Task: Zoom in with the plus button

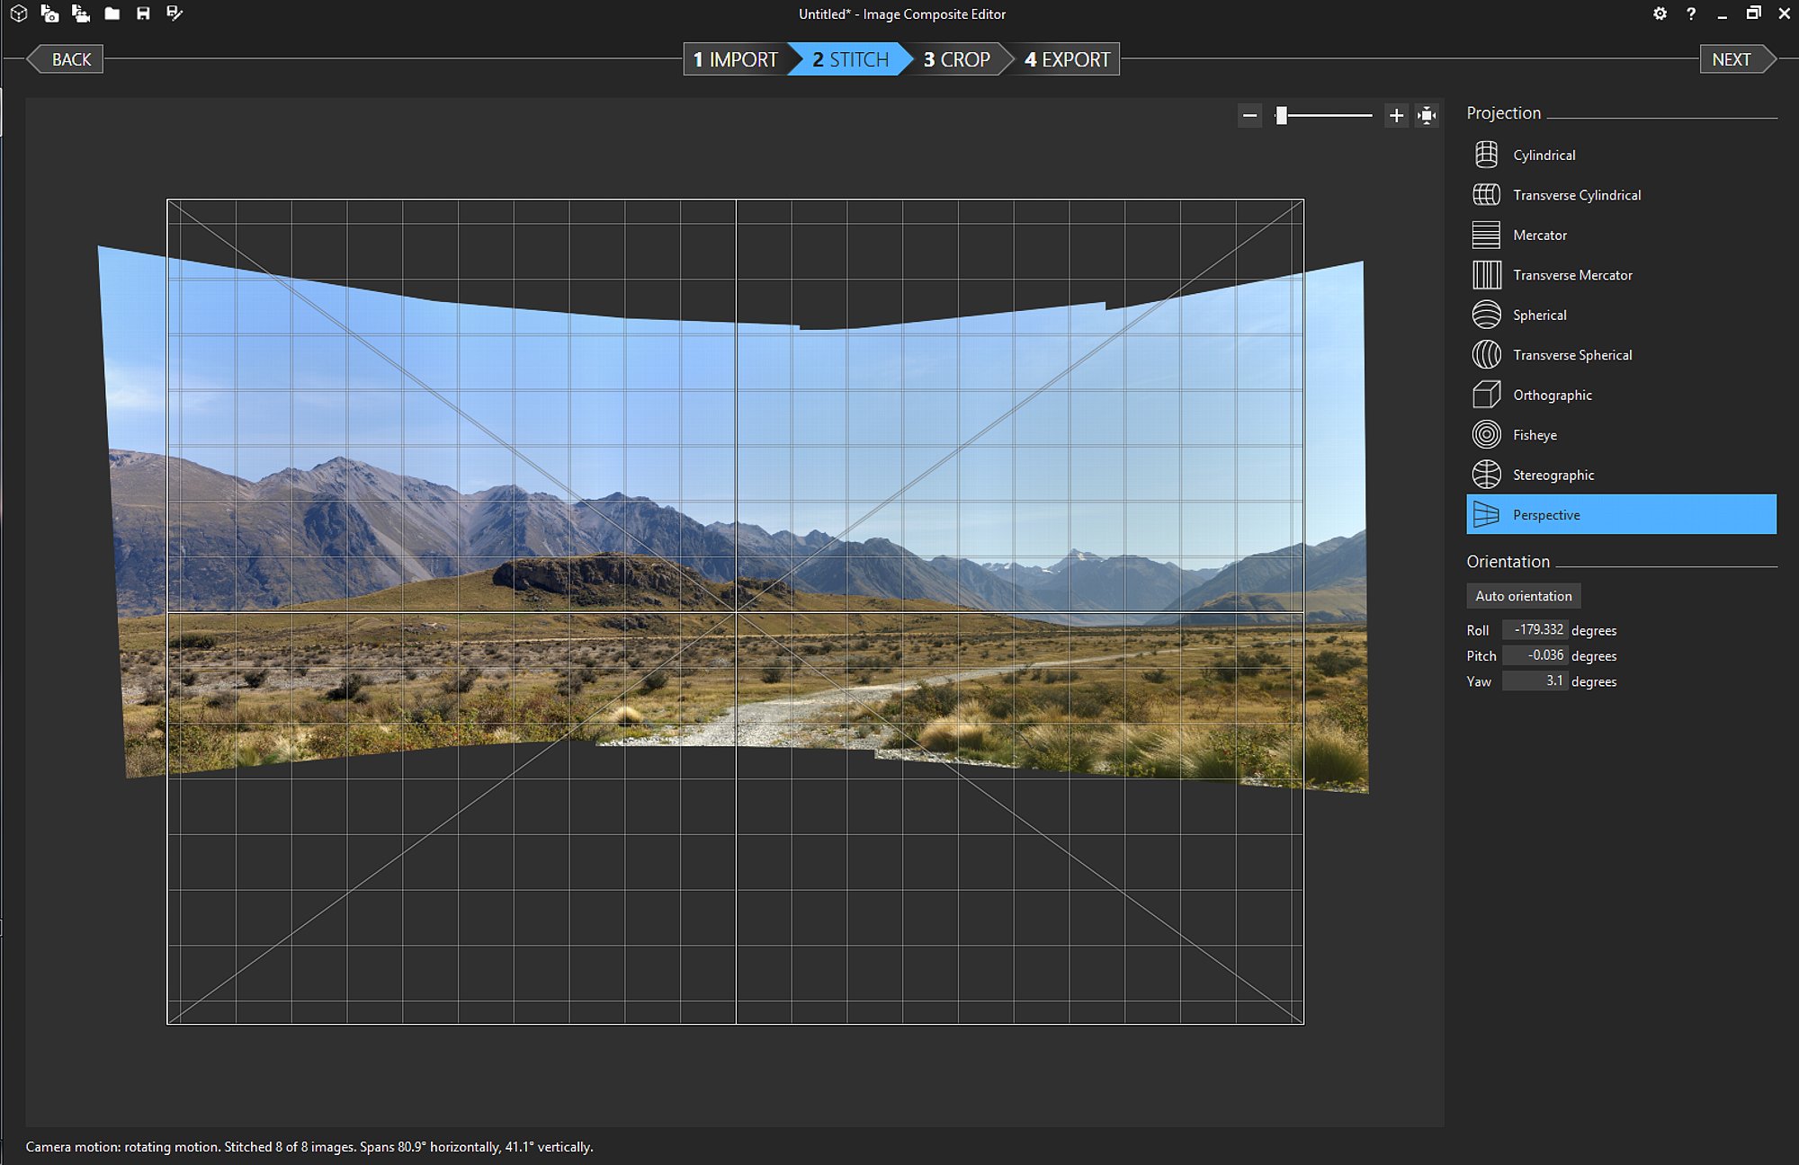Action: 1396,115
